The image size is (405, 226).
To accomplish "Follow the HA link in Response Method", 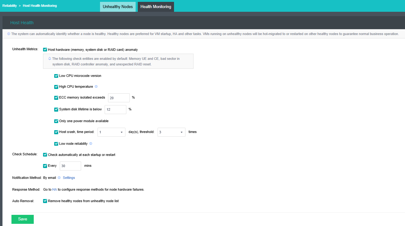I will (54, 189).
